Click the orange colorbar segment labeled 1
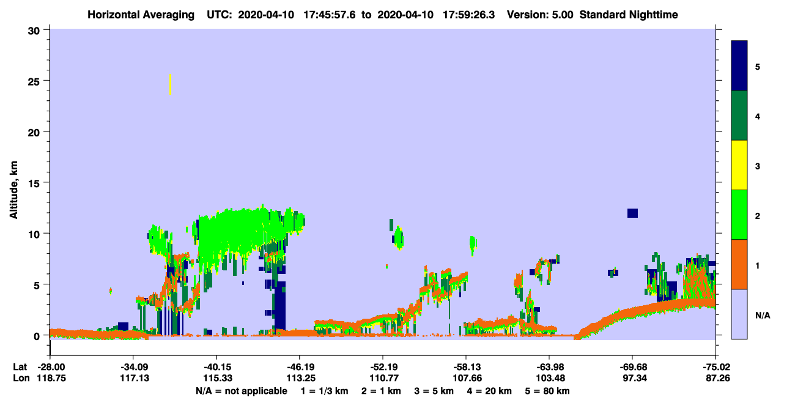795x408 pixels. coord(739,264)
